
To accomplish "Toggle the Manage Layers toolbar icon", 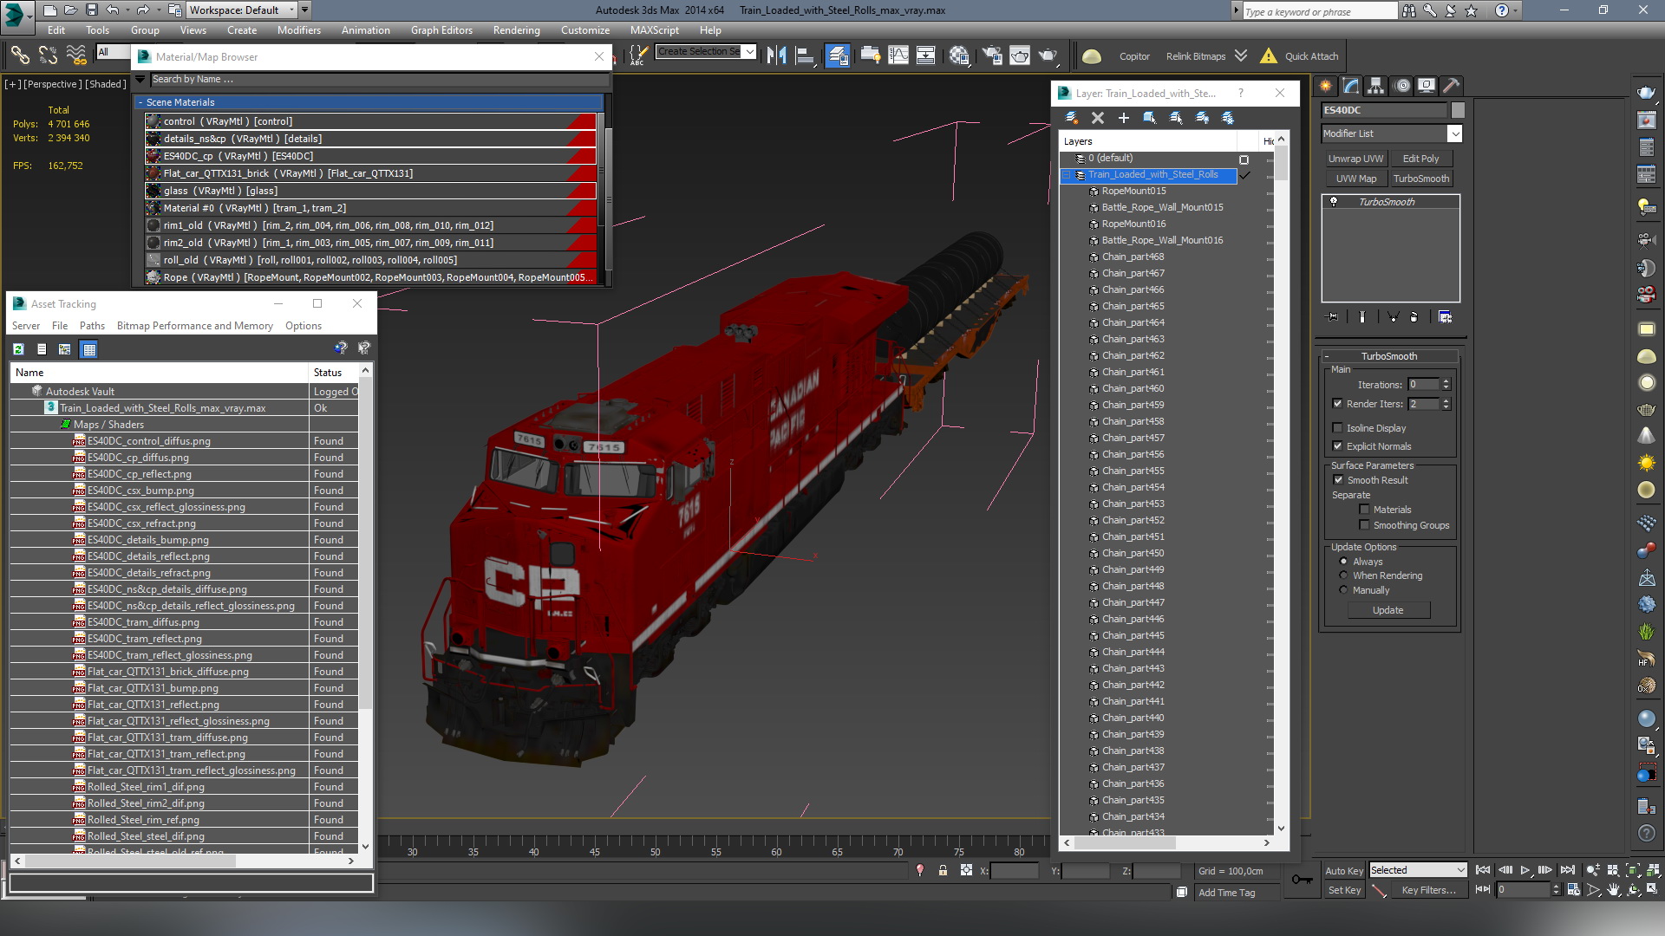I will click(x=838, y=55).
